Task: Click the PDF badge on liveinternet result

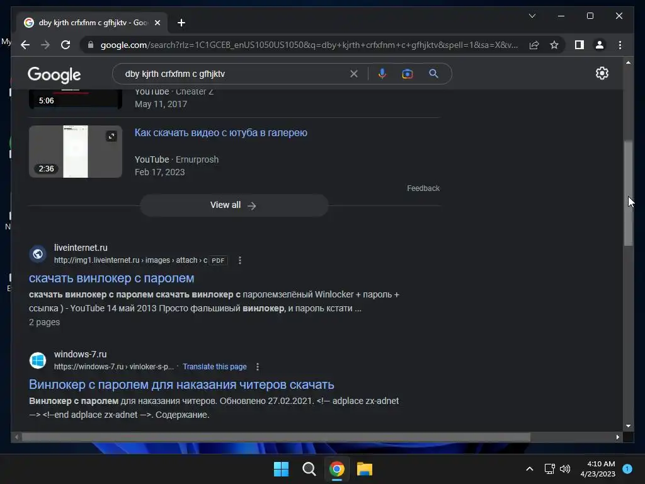Action: point(218,260)
